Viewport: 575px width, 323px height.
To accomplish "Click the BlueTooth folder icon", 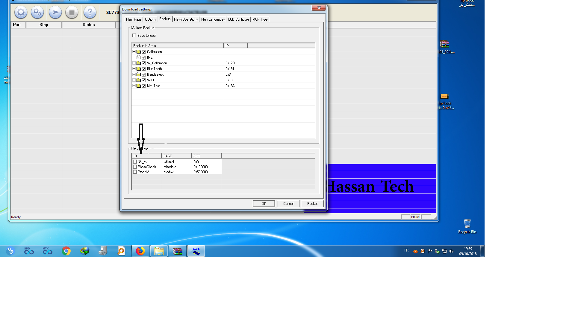I will click(138, 69).
